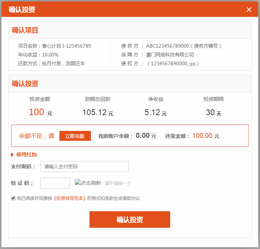Click the 保障方 厦门网络科技有限公司 text
Screen dimensions: 260x249
(169, 55)
